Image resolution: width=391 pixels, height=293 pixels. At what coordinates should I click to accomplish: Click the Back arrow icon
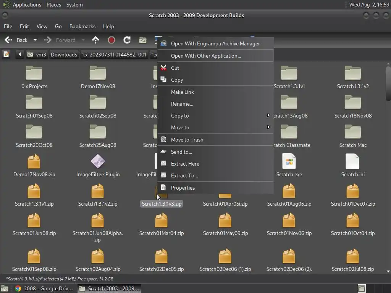point(8,40)
